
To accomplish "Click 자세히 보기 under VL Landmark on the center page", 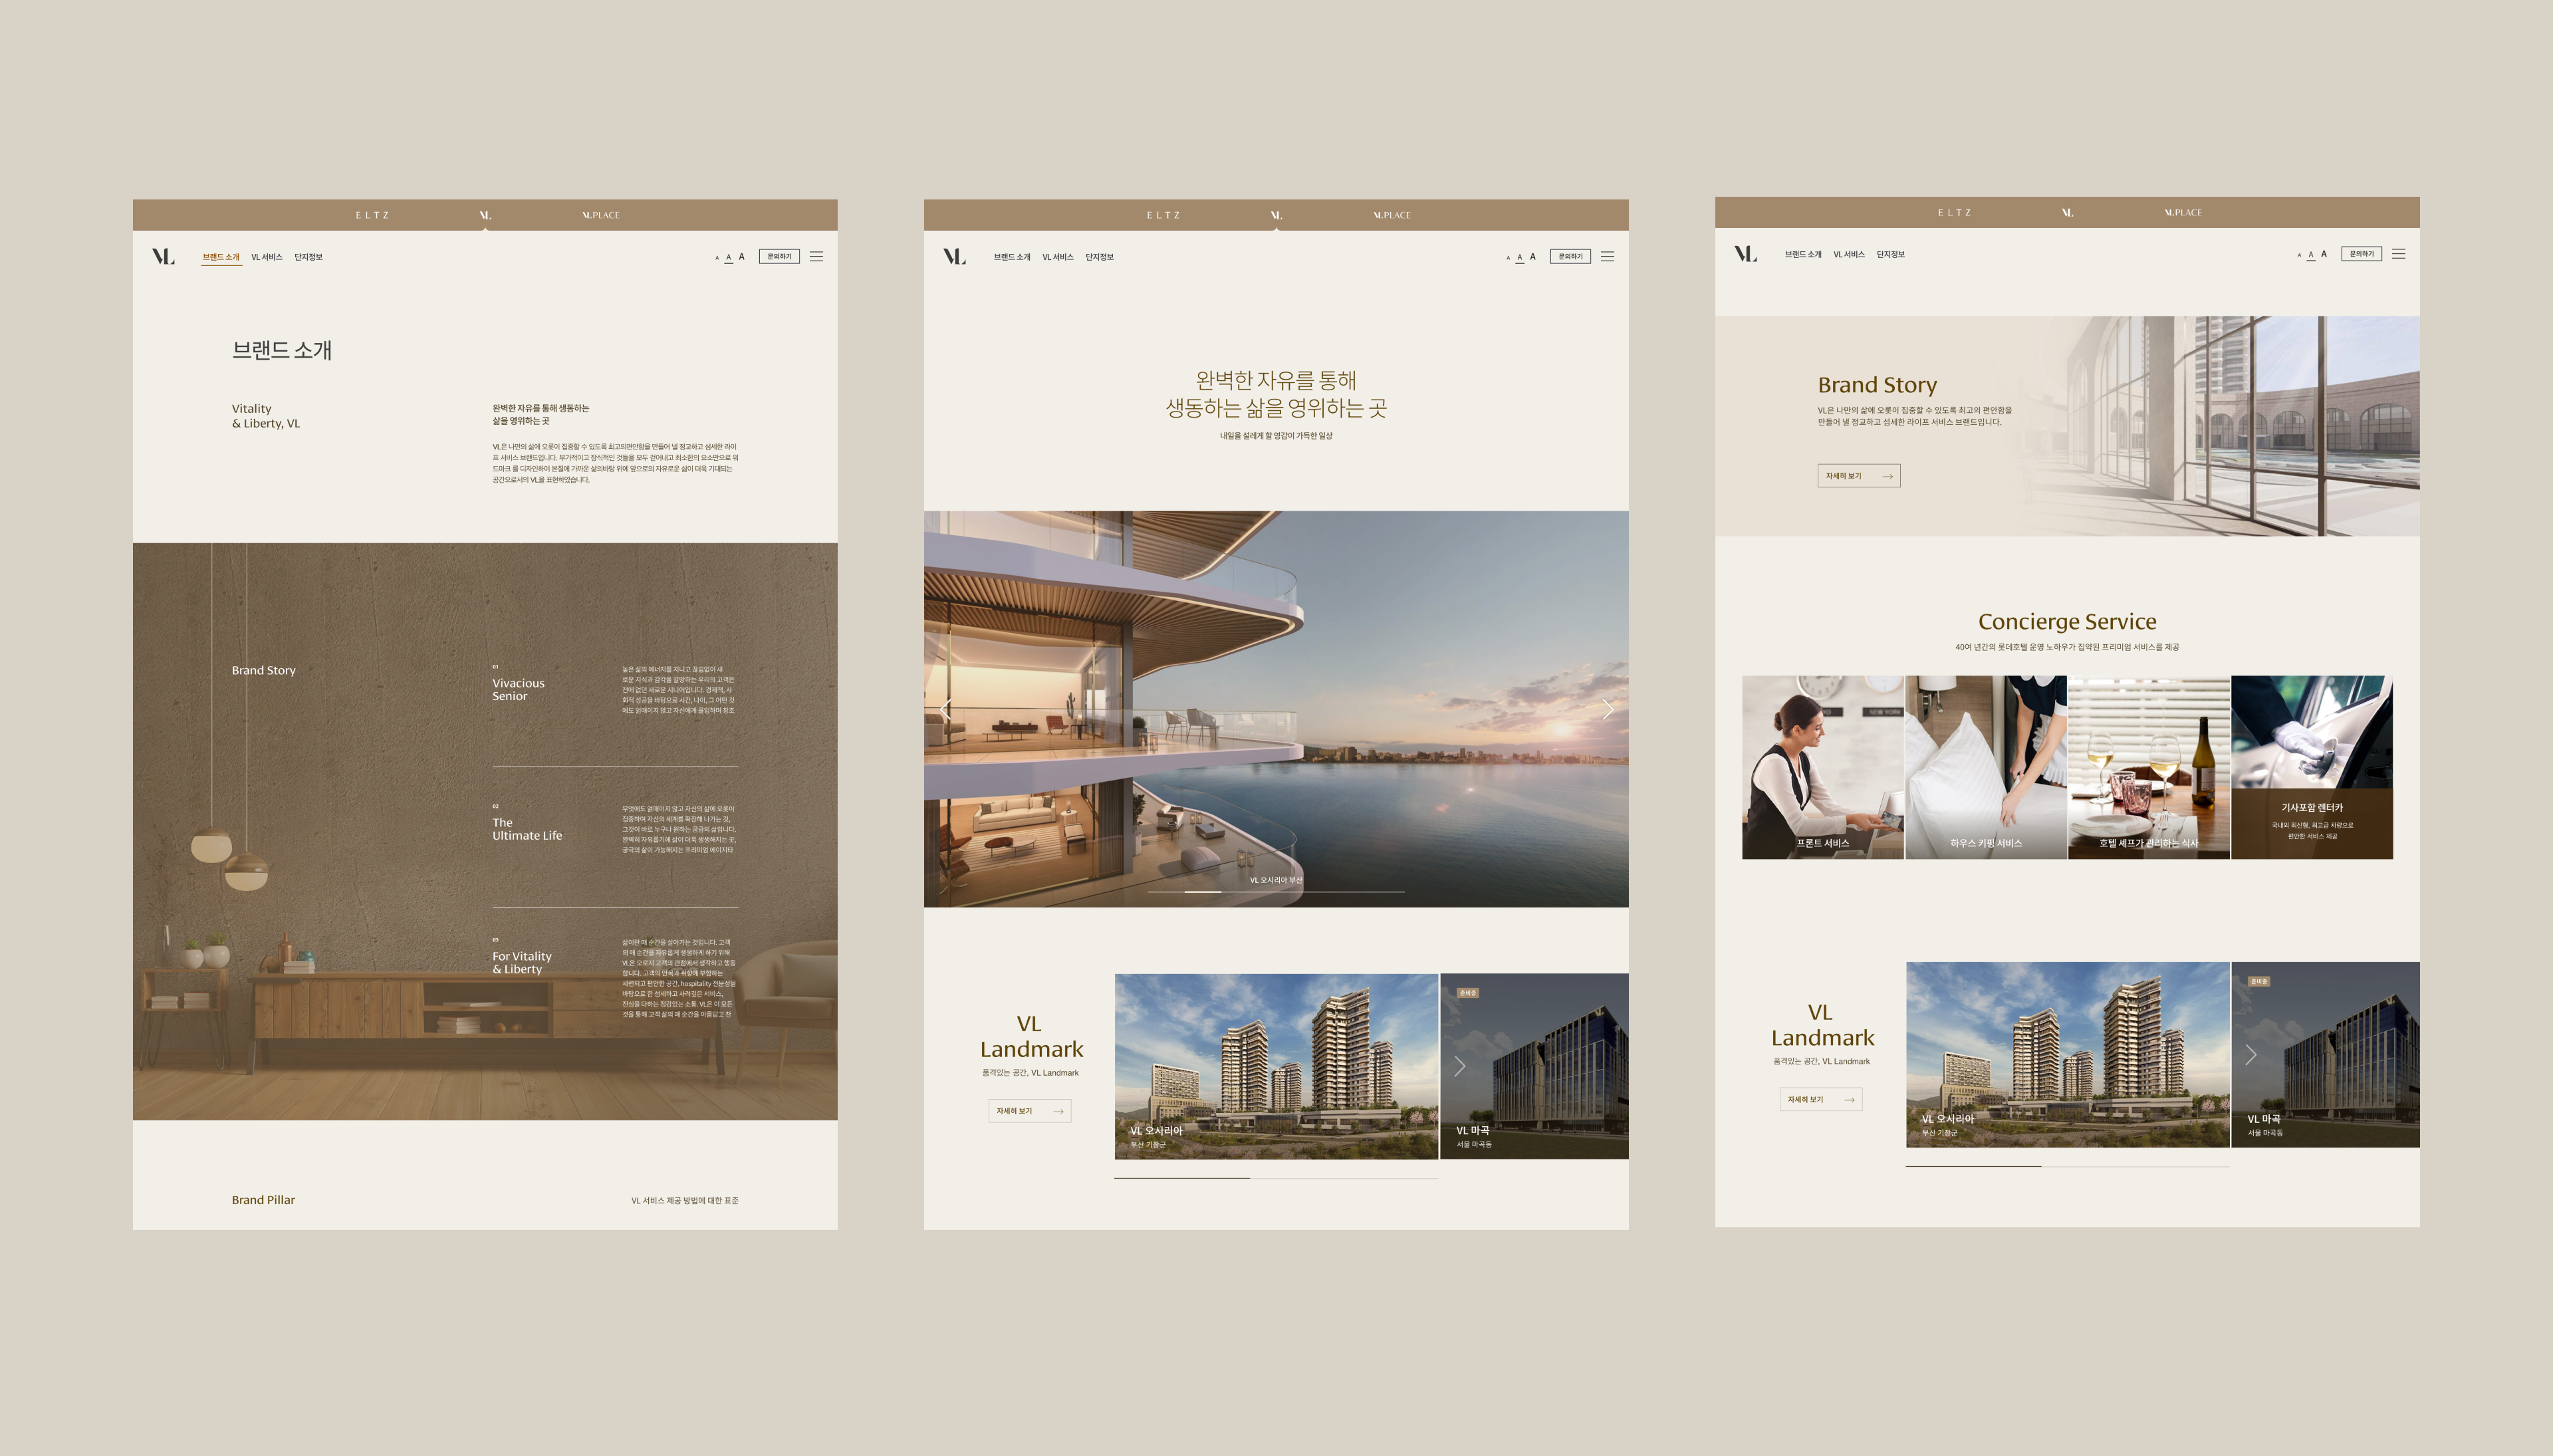I will (x=1029, y=1111).
